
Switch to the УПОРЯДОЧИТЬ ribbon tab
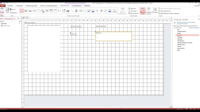coord(77,6)
